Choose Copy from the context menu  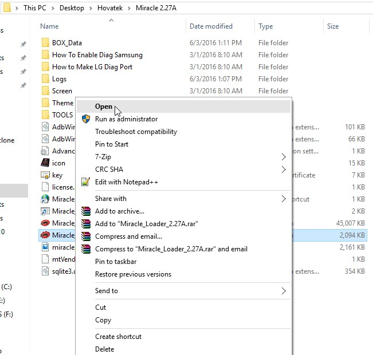183,320
